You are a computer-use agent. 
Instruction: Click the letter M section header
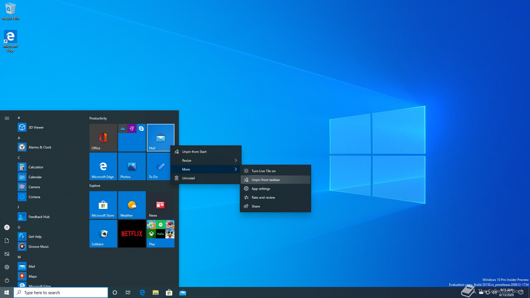(x=19, y=257)
